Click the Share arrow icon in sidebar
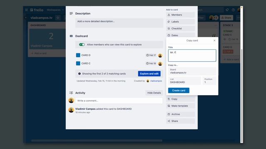The width and height of the screenshot is (266, 149). tap(169, 121)
